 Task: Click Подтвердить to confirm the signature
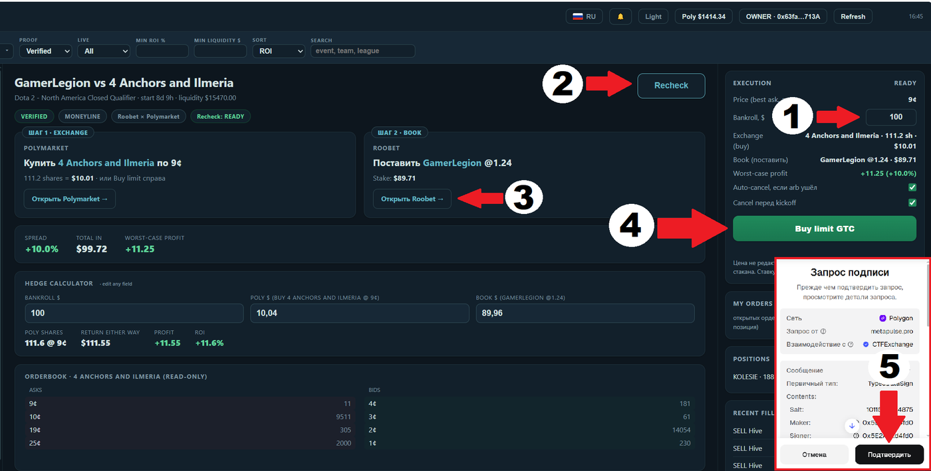click(x=890, y=454)
